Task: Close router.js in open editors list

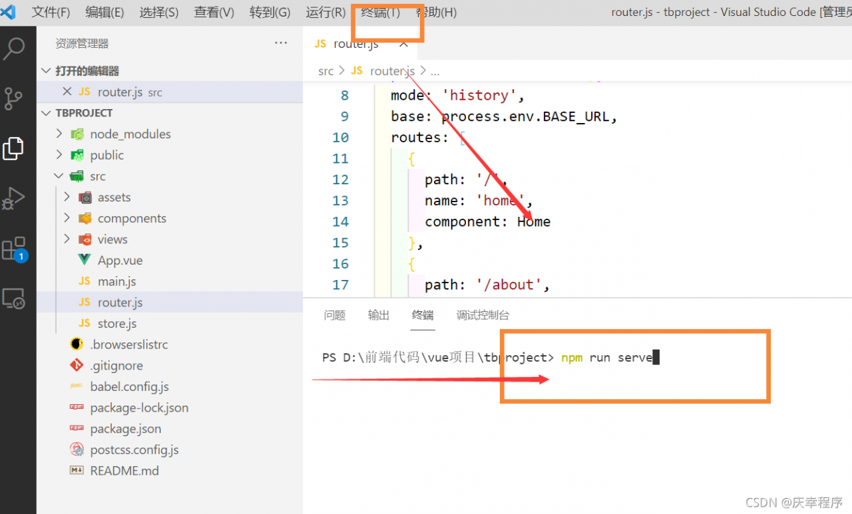Action: point(66,92)
